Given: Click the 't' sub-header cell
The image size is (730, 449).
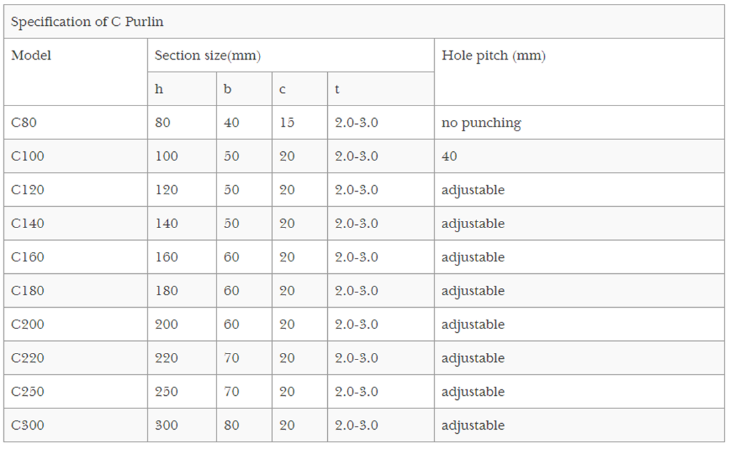Looking at the screenshot, I should pyautogui.click(x=337, y=89).
